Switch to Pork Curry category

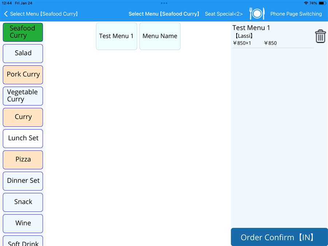23,74
